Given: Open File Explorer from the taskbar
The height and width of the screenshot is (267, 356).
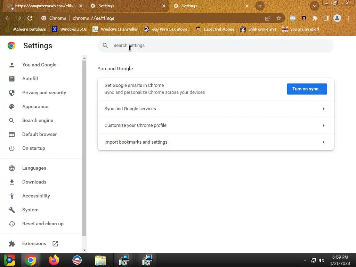Looking at the screenshot, I should (x=100, y=260).
